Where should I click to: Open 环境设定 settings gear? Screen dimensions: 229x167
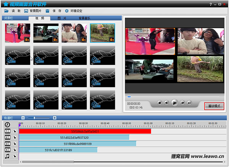tap(66, 11)
